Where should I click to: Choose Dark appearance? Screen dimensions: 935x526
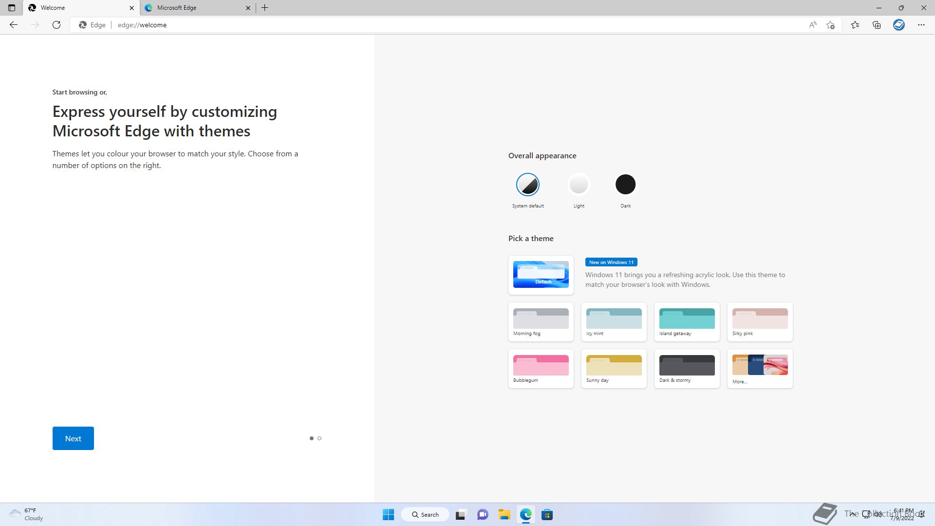[x=626, y=185]
